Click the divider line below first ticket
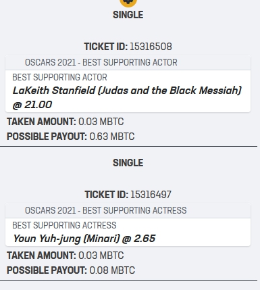 (128, 146)
